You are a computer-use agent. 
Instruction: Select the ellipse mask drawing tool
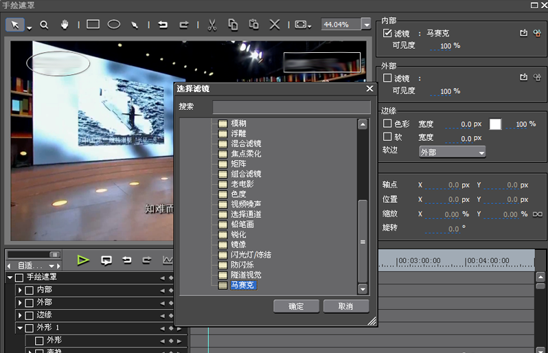click(114, 25)
